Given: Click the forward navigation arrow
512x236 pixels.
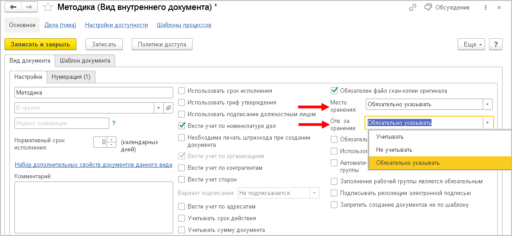Looking at the screenshot, I should pyautogui.click(x=29, y=8).
